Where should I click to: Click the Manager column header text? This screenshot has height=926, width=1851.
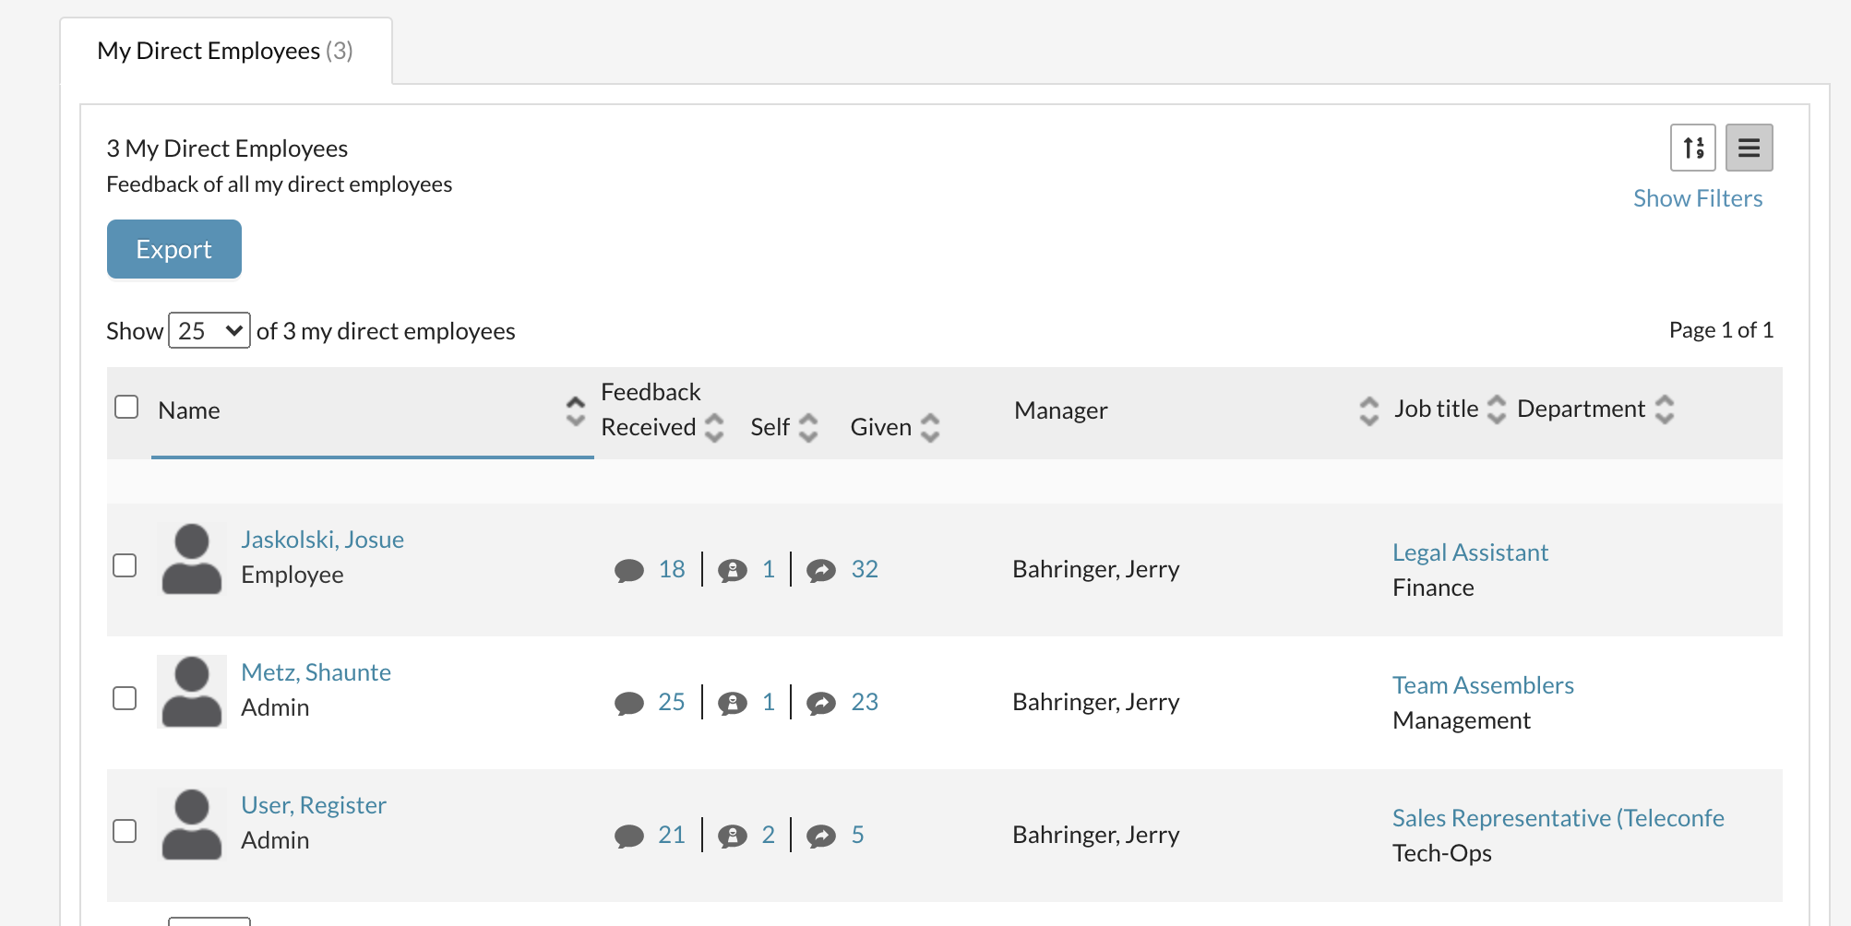tap(1061, 410)
